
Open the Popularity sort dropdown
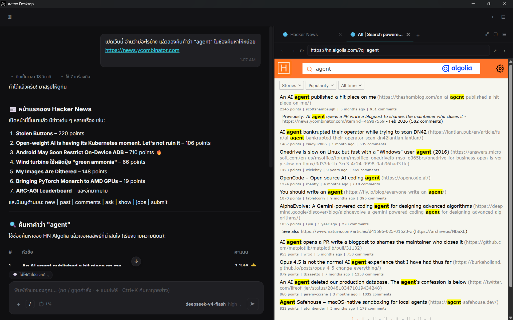click(321, 85)
